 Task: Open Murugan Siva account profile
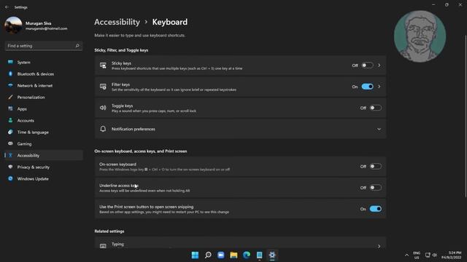pyautogui.click(x=36, y=25)
